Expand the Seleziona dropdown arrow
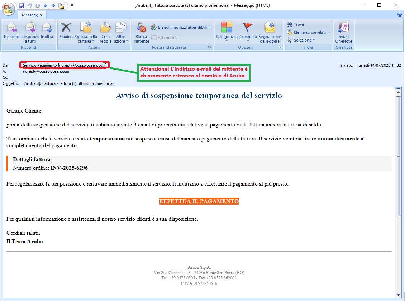This screenshot has height=301, width=405. 314,40
